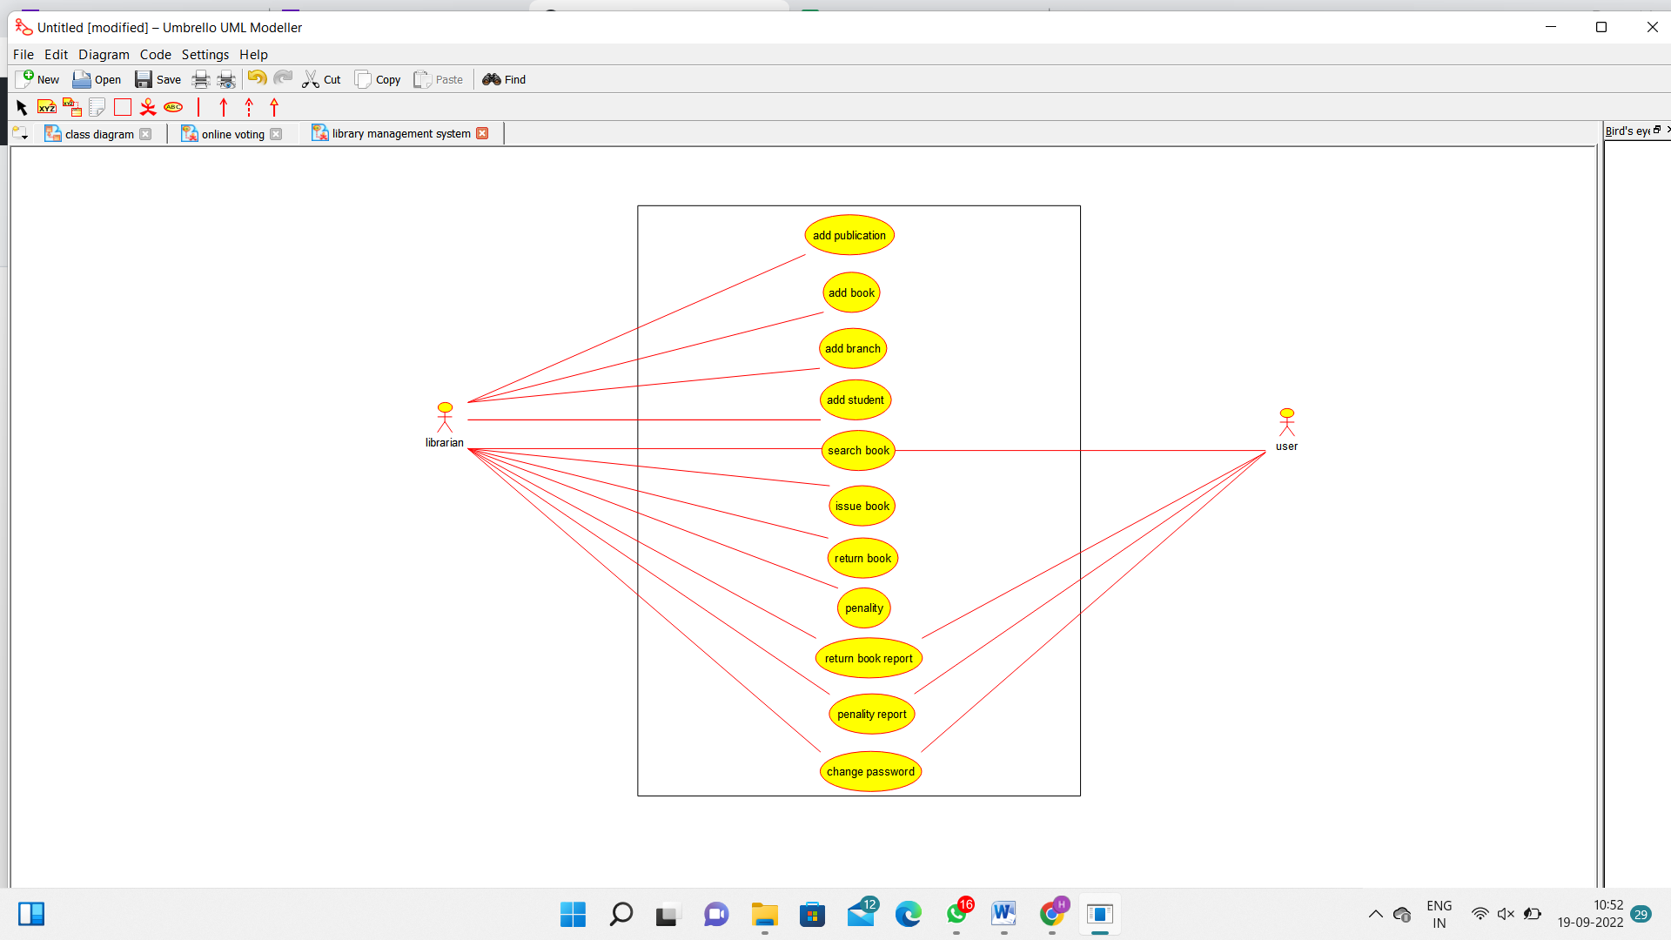Click the XYZ label tool
Screen dimensions: 1671x940
click(47, 108)
